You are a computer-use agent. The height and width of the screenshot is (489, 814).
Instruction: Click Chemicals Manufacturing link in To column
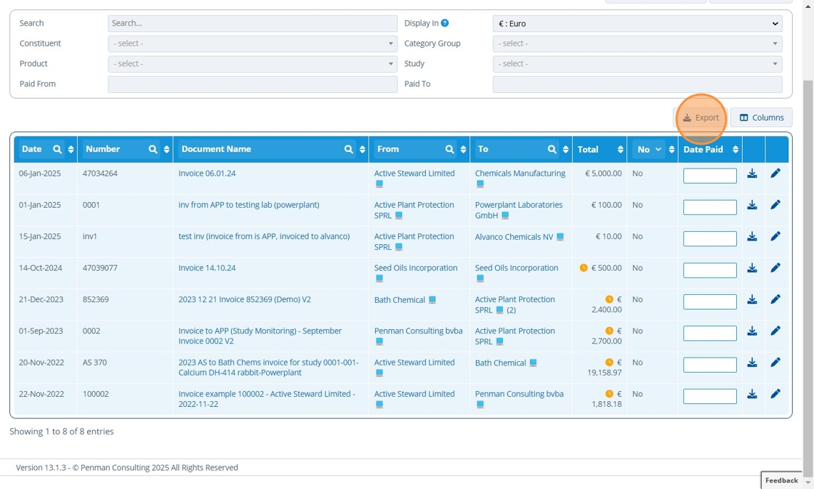[x=520, y=174]
